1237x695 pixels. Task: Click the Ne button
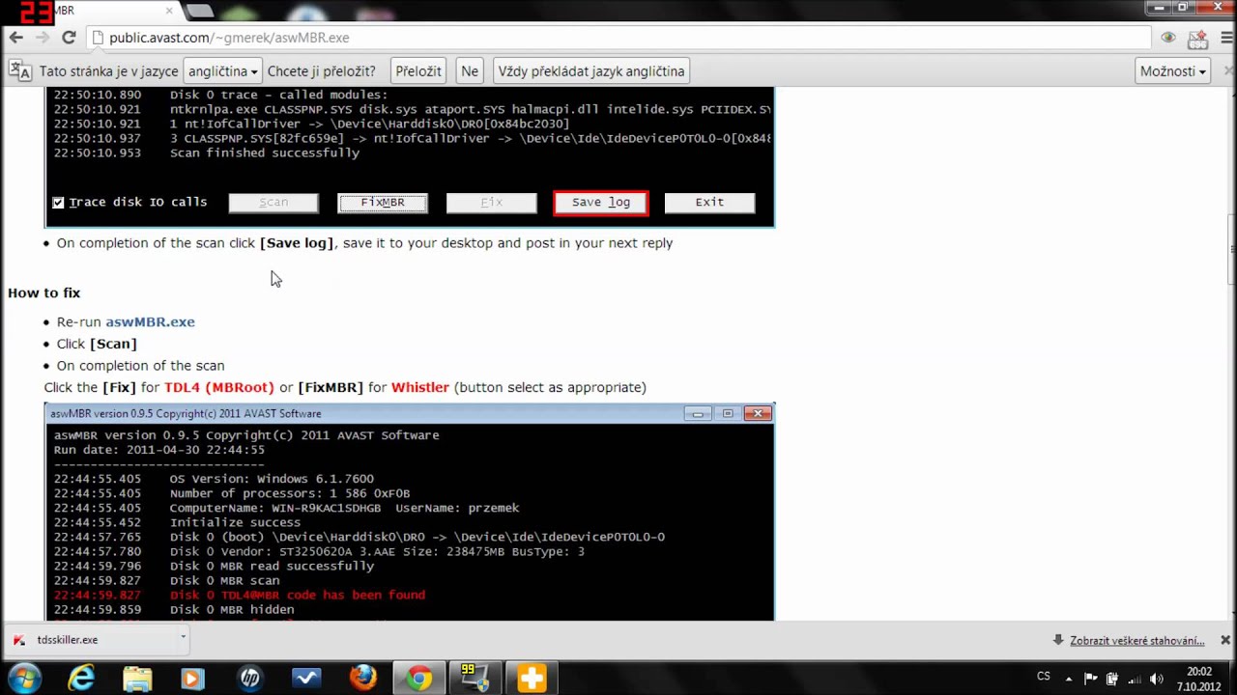tap(470, 71)
